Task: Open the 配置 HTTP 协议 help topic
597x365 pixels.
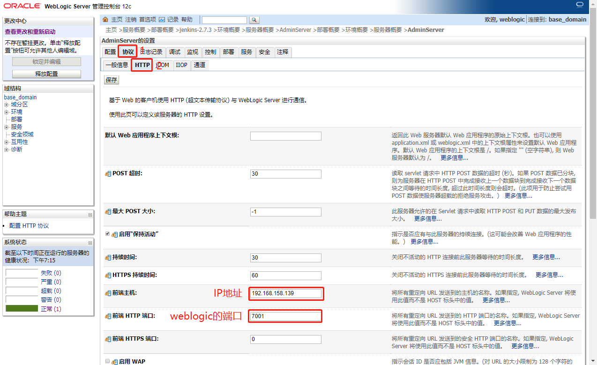Action: click(x=29, y=226)
